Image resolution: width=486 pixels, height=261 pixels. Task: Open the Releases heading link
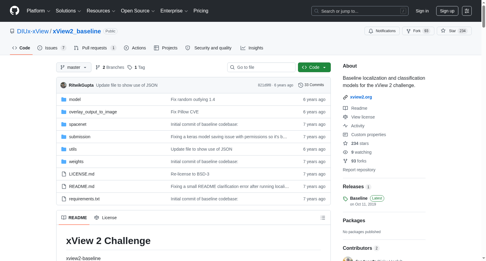(357, 187)
